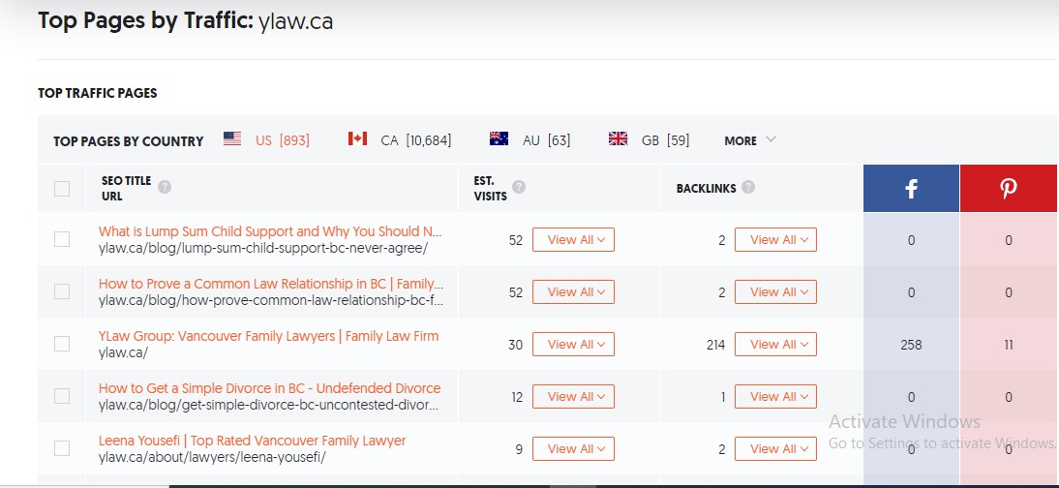Open 'Leena Yousefi | Top Rated' title link

252,441
